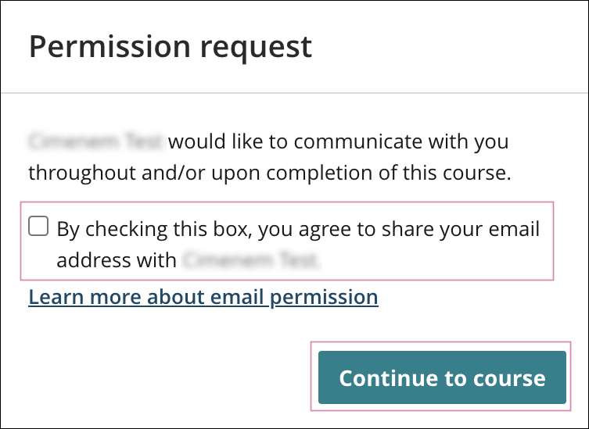The width and height of the screenshot is (589, 429).
Task: Click the blurred name after 'address with'
Action: [x=250, y=260]
